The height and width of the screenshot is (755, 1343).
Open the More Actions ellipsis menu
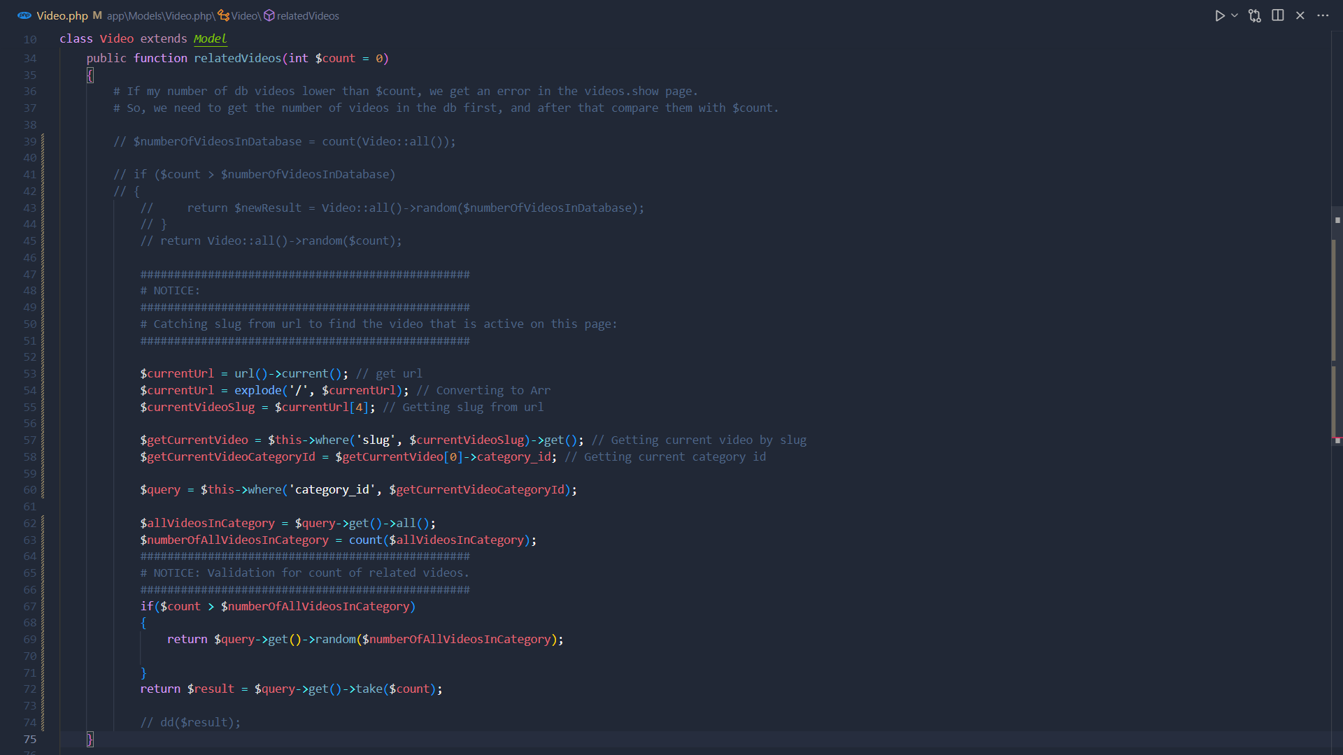[x=1323, y=15]
